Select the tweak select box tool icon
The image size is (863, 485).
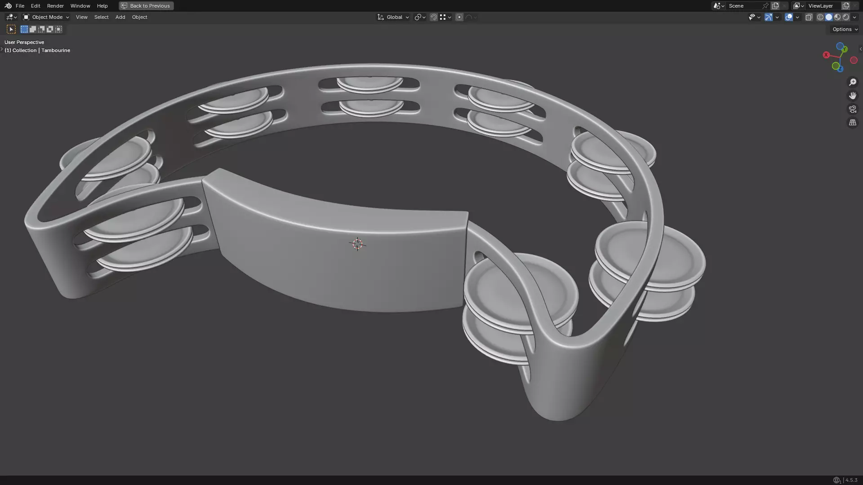pos(11,29)
